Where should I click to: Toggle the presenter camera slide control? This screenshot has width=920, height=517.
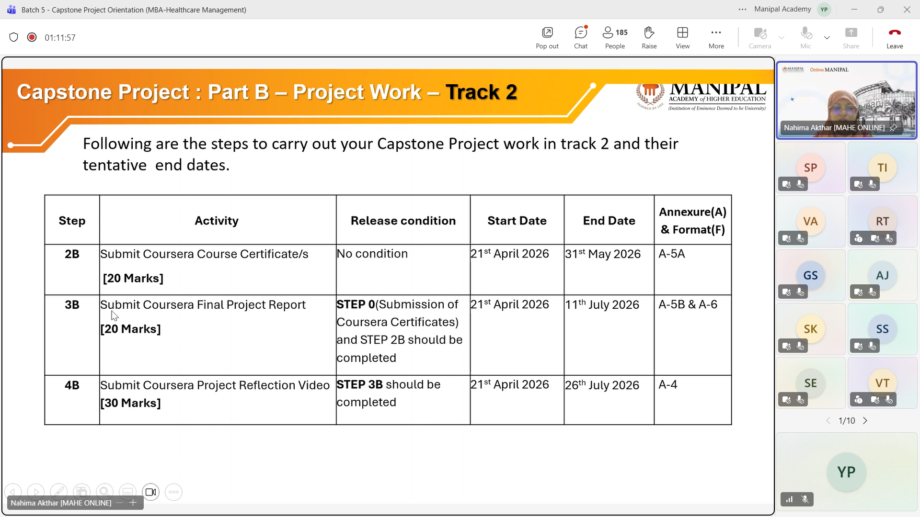click(151, 492)
